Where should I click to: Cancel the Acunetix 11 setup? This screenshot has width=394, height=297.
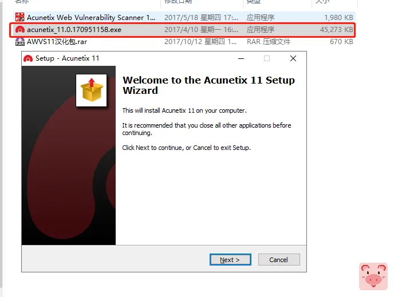pyautogui.click(x=279, y=260)
